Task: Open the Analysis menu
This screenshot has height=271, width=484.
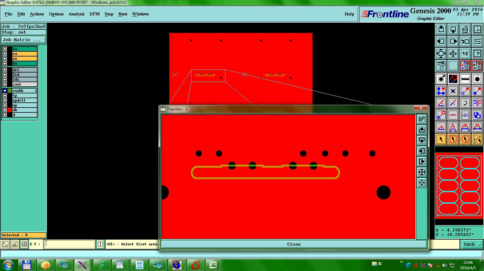Action: (x=77, y=14)
